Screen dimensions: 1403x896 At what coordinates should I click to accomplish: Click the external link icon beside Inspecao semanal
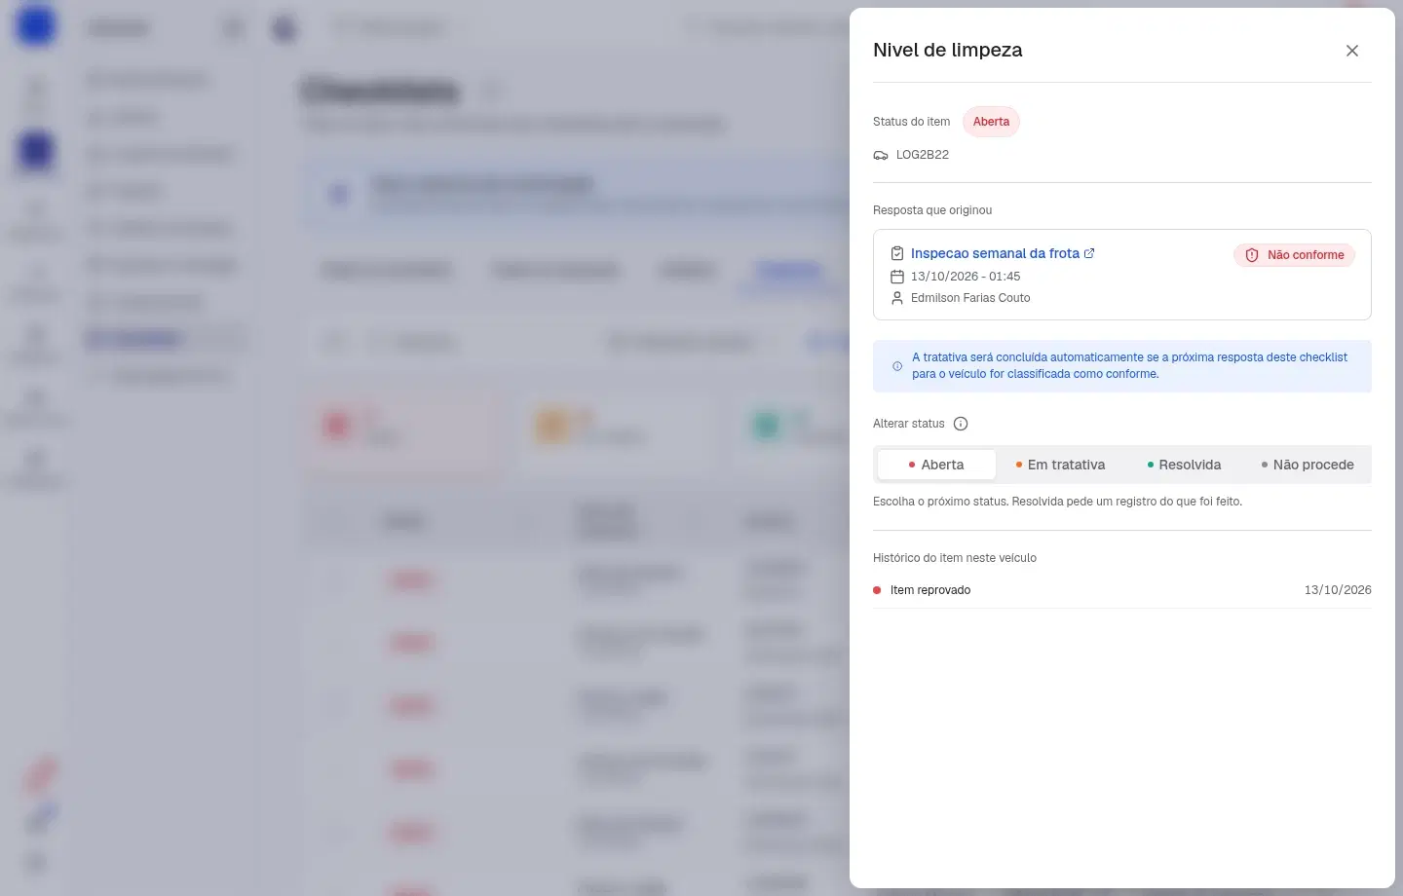click(x=1089, y=253)
